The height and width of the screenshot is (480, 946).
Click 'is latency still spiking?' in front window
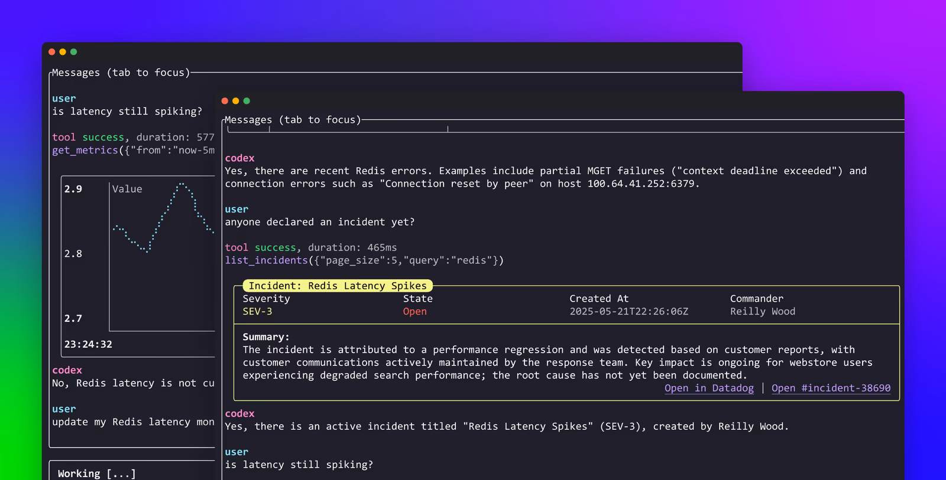(x=299, y=465)
